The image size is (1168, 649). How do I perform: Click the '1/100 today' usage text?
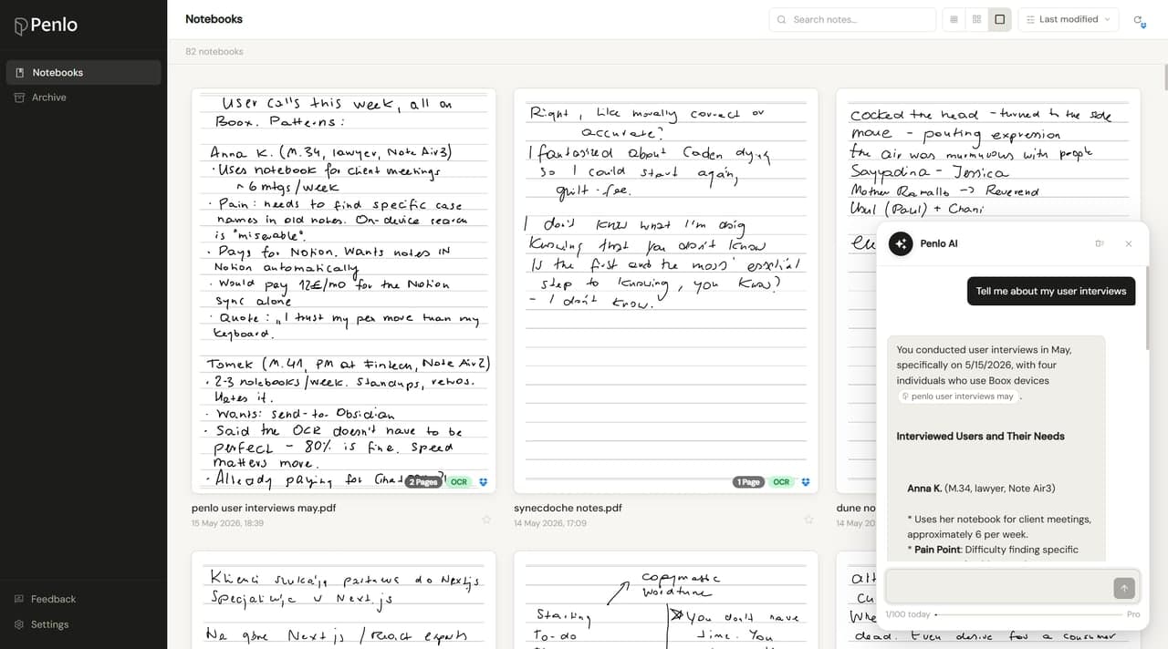(x=908, y=615)
